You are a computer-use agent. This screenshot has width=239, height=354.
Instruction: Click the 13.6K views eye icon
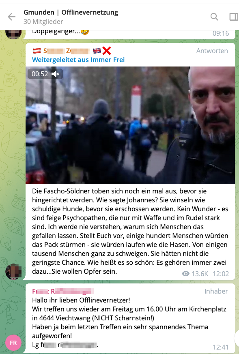(186, 274)
